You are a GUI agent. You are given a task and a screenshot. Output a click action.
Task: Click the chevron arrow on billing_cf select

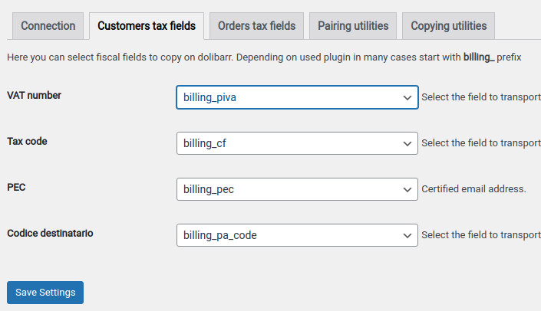click(407, 143)
